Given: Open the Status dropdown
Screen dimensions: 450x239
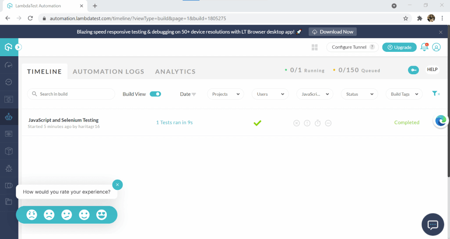Looking at the screenshot, I should coord(359,94).
